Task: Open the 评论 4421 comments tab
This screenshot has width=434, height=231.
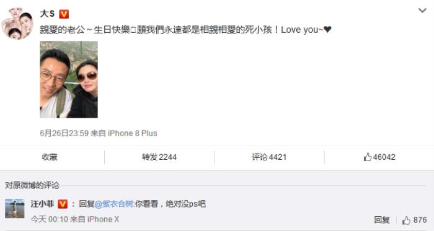Action: [x=269, y=157]
